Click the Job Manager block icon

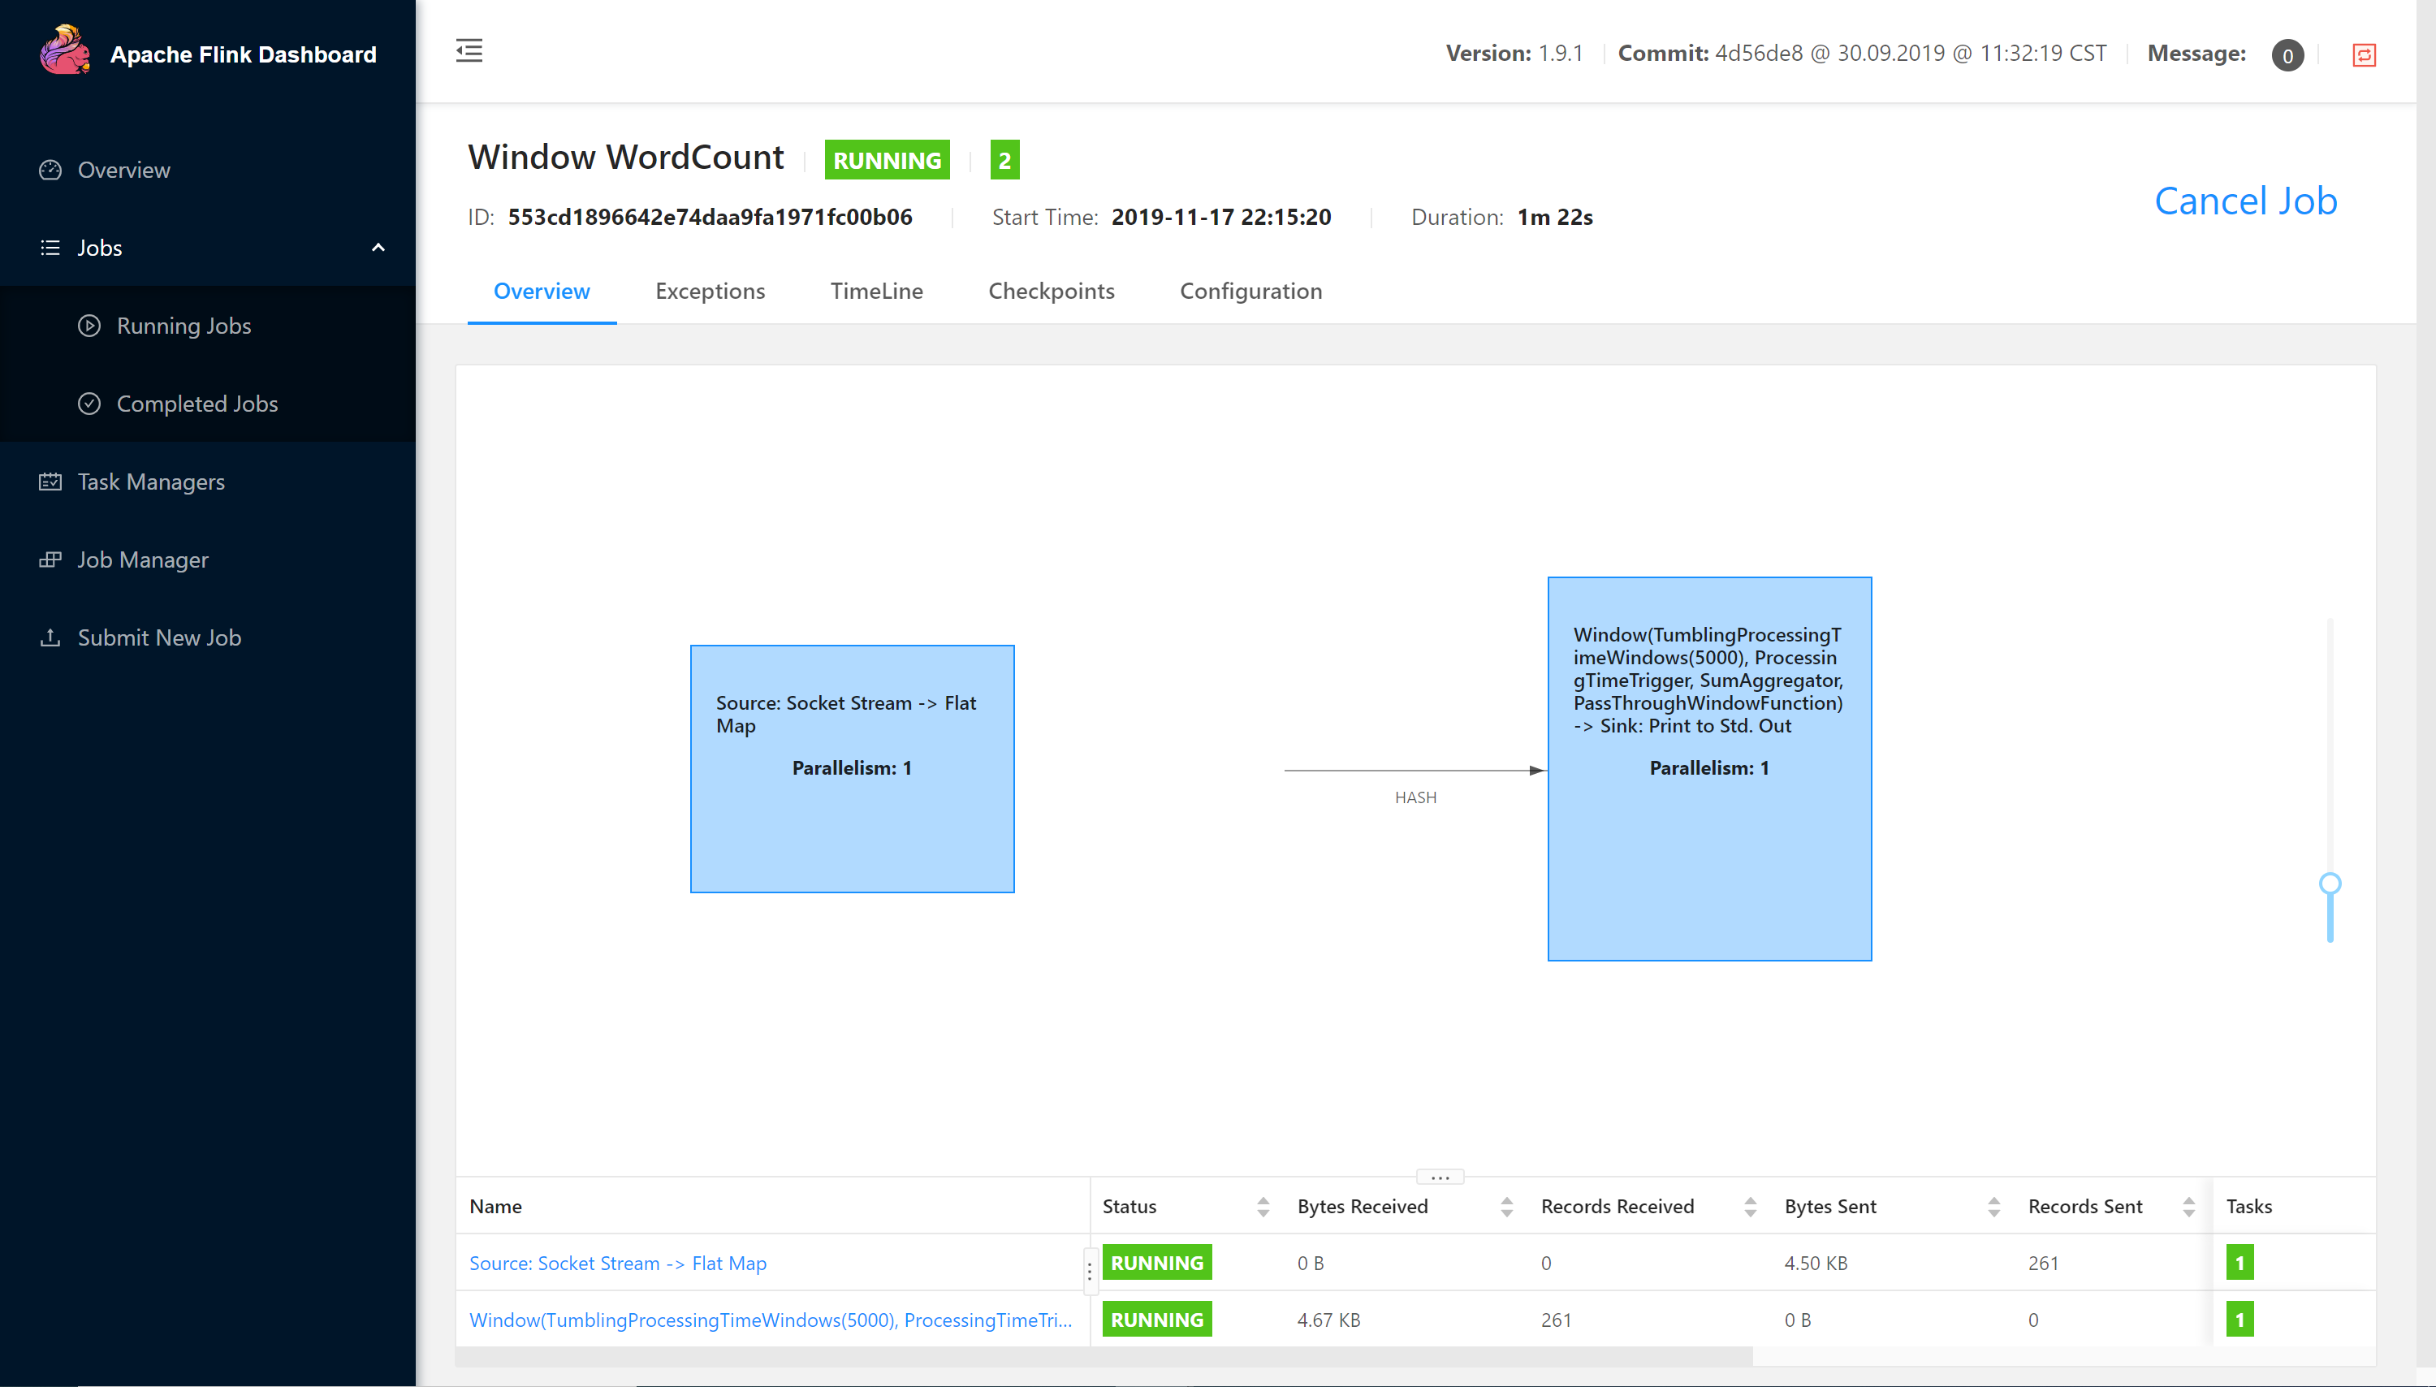point(50,560)
